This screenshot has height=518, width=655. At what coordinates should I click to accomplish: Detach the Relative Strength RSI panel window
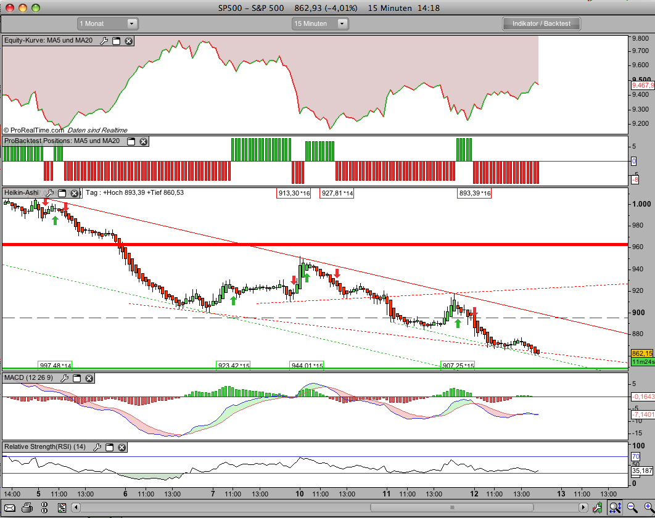click(x=109, y=447)
